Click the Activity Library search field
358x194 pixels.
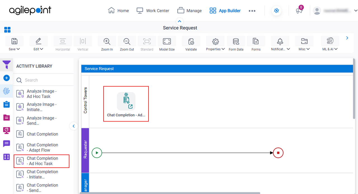tap(44, 80)
